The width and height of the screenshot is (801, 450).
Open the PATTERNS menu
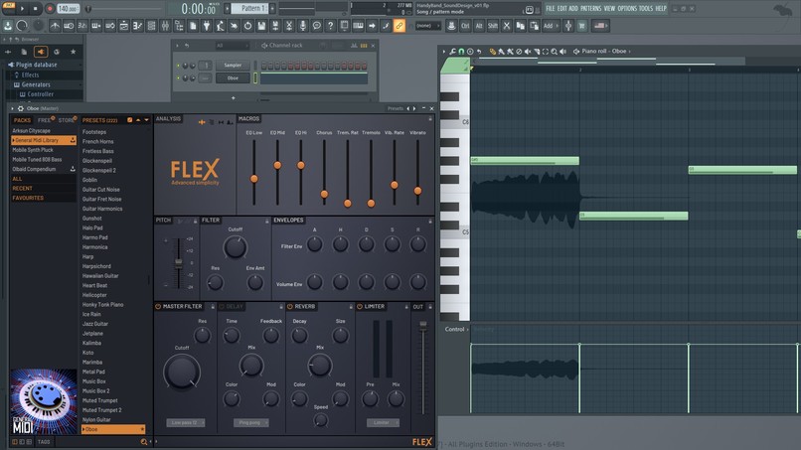[x=590, y=8]
